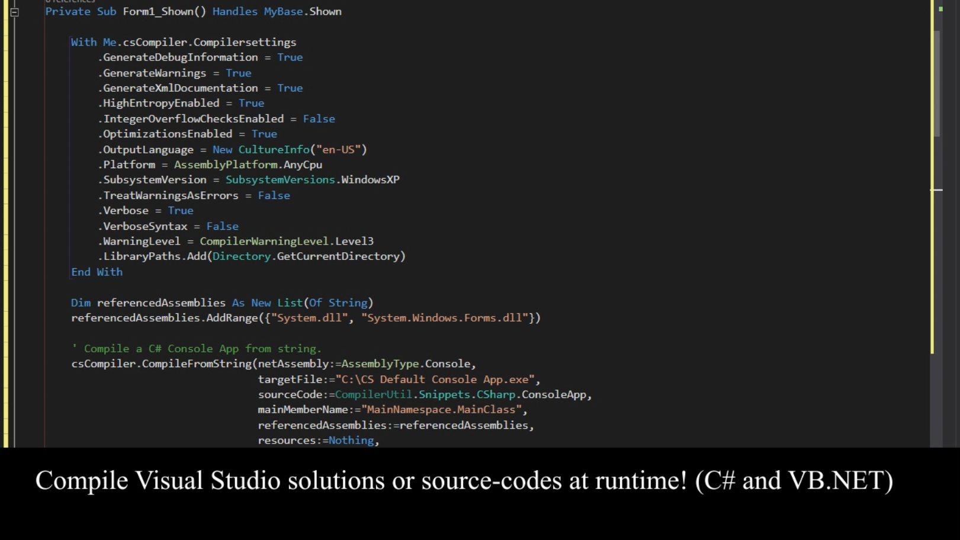Click the AssemblyPlatform.AnyCpu value
This screenshot has height=540, width=960.
click(x=248, y=164)
